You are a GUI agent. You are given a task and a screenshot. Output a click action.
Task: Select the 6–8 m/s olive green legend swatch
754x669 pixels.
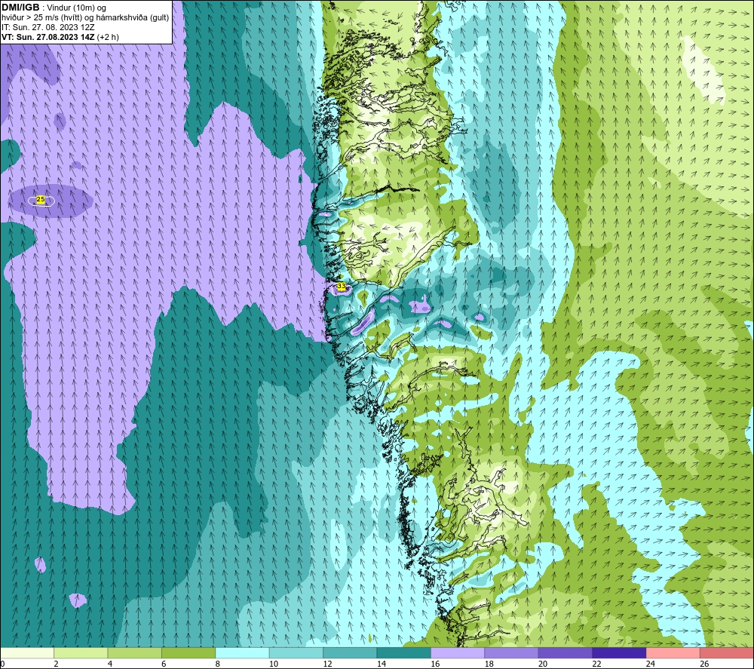click(x=188, y=652)
